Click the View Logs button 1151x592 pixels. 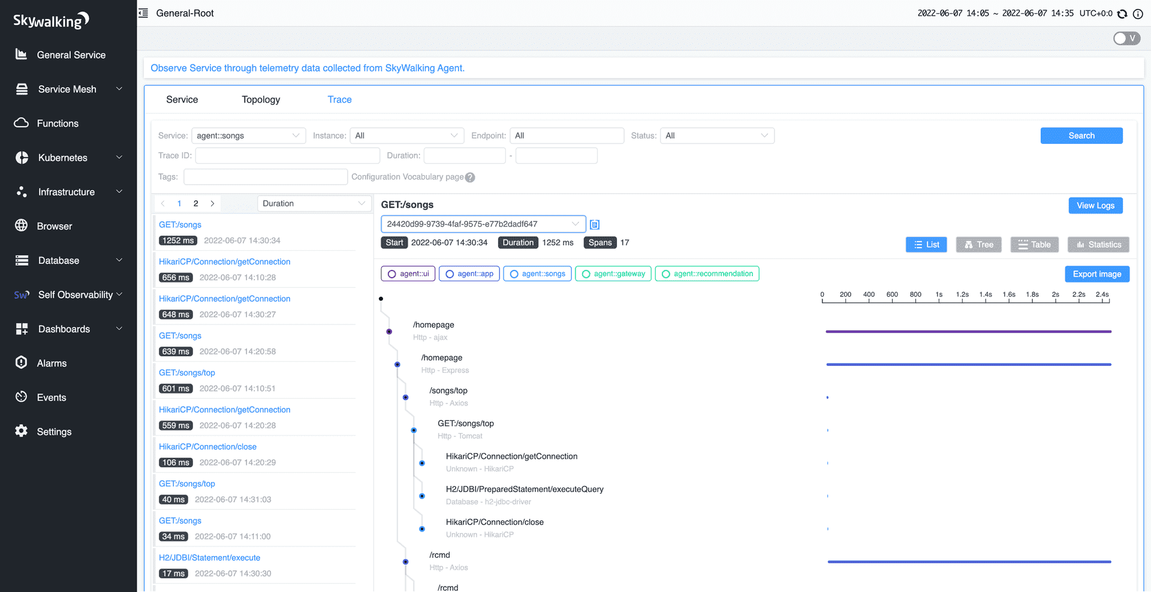tap(1096, 206)
